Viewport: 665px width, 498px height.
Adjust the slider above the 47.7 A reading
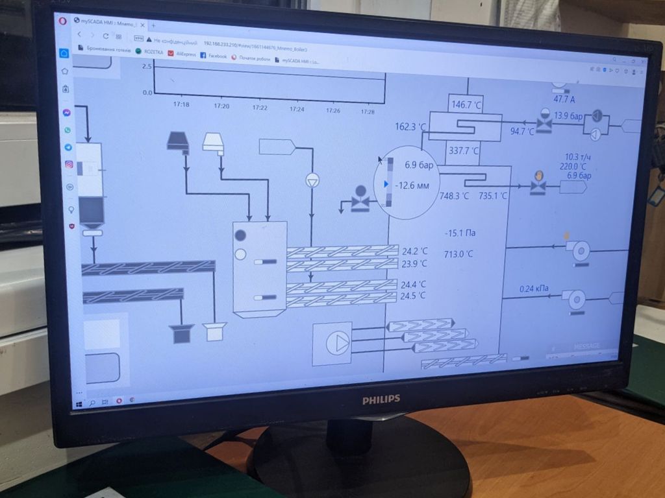[x=560, y=91]
